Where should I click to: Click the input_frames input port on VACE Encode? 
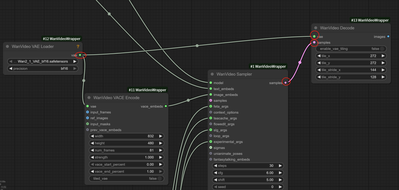[x=87, y=112]
